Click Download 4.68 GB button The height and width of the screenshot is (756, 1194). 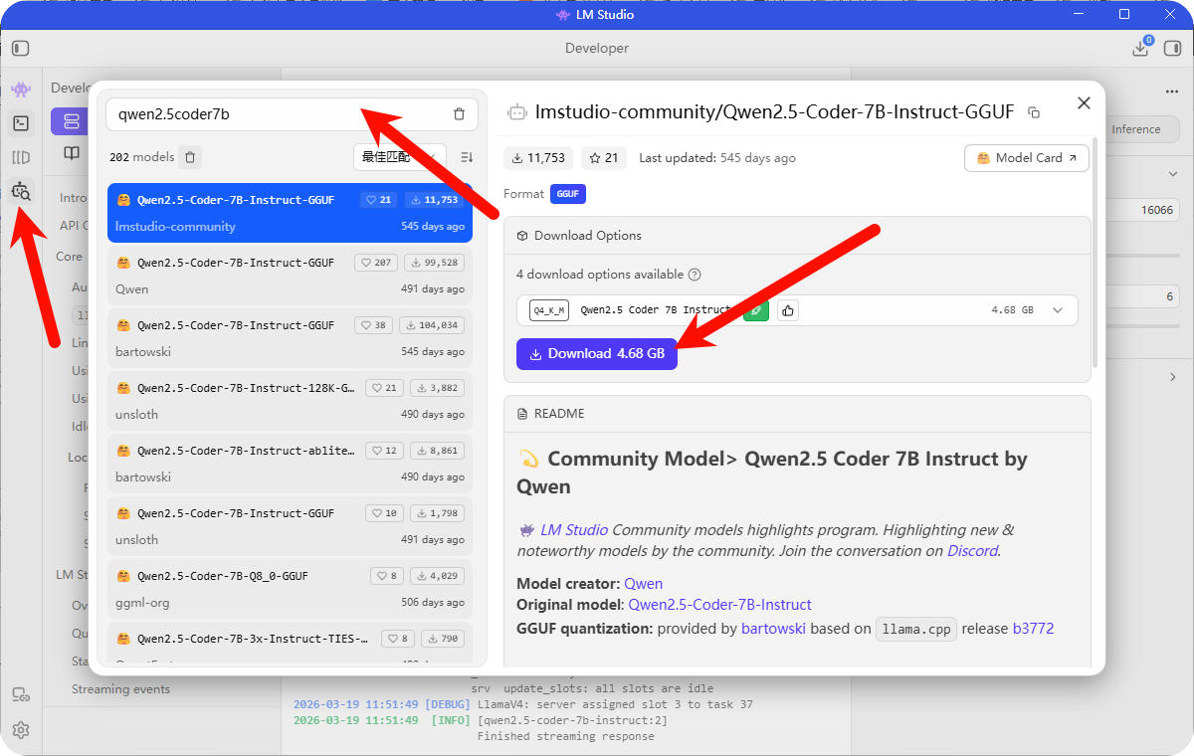[596, 354]
